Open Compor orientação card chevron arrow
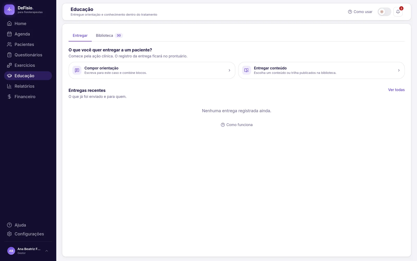The image size is (417, 261). pos(229,70)
